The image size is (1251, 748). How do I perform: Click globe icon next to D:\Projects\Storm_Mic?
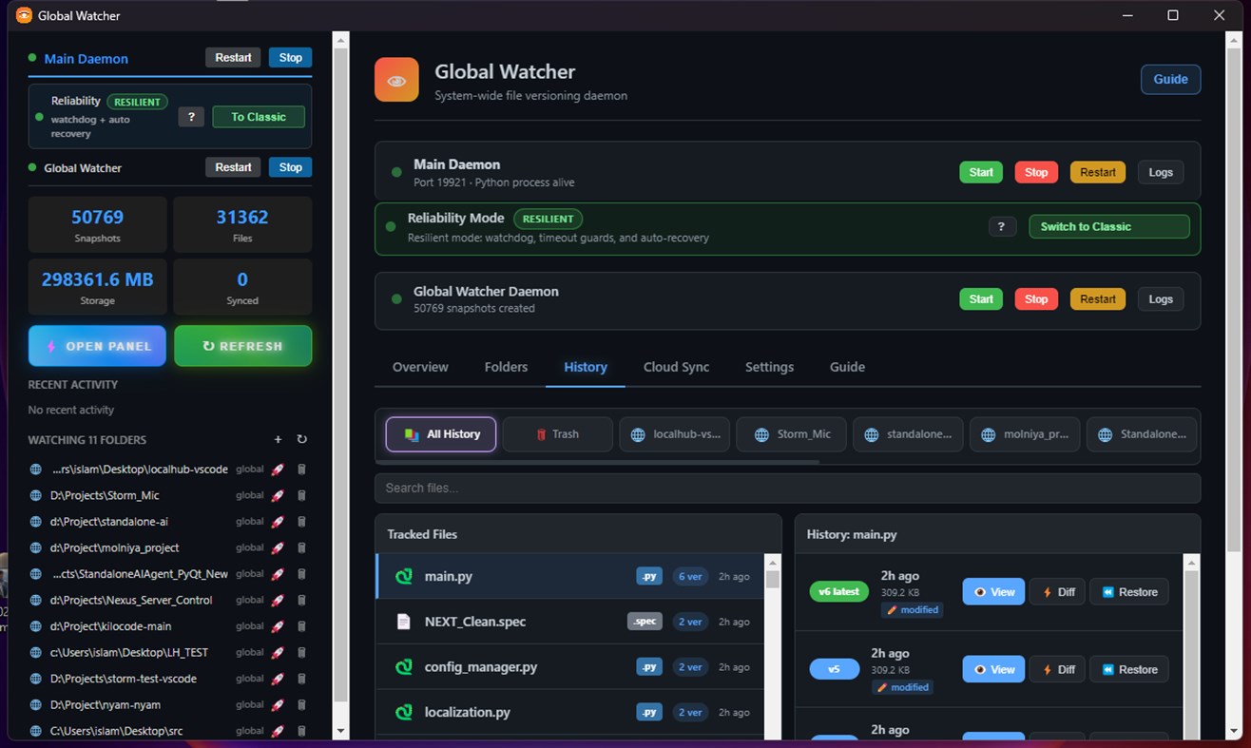click(x=36, y=495)
